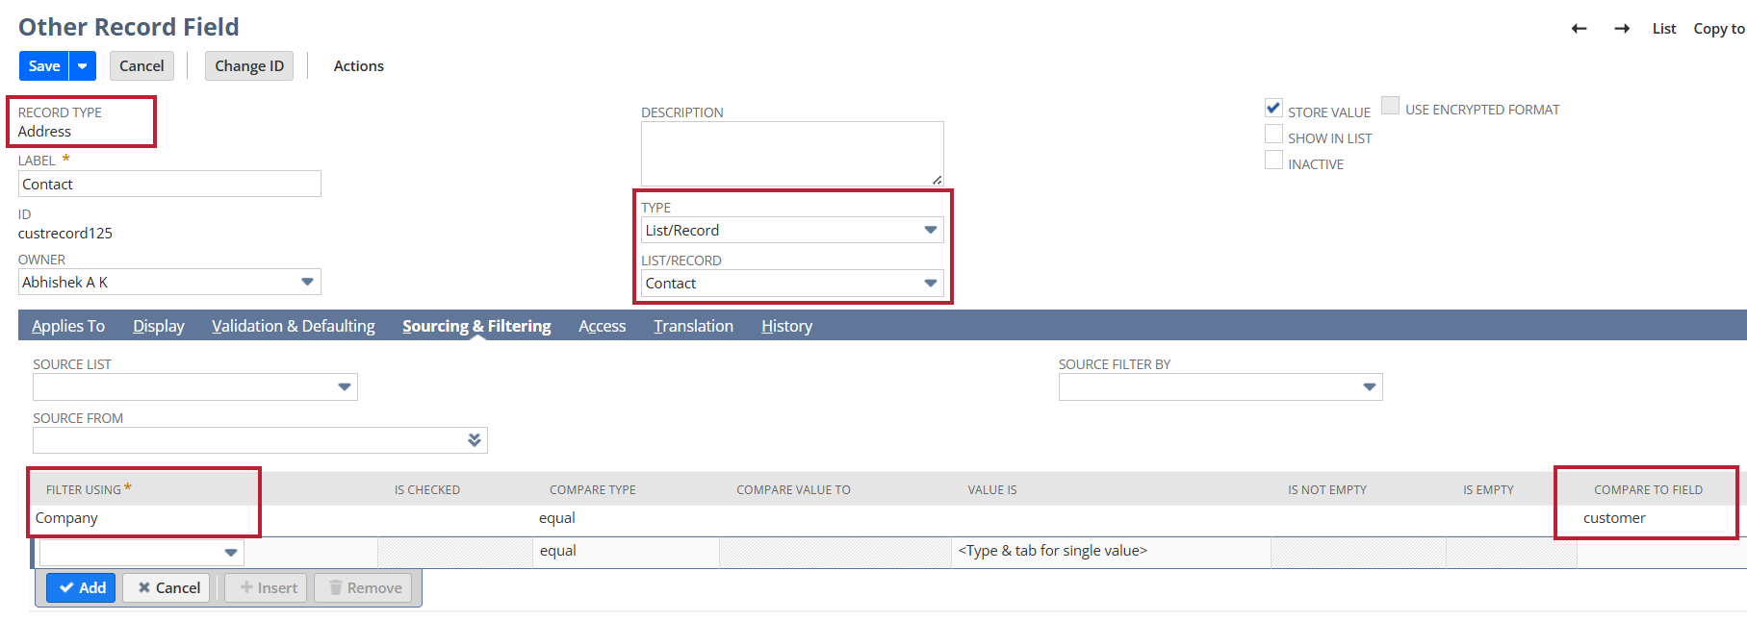Expand the Source From double-chevron selector

[474, 440]
